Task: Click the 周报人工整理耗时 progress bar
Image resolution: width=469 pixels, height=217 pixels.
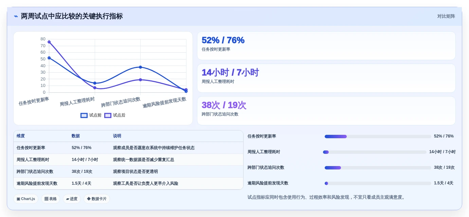Action: [375, 152]
